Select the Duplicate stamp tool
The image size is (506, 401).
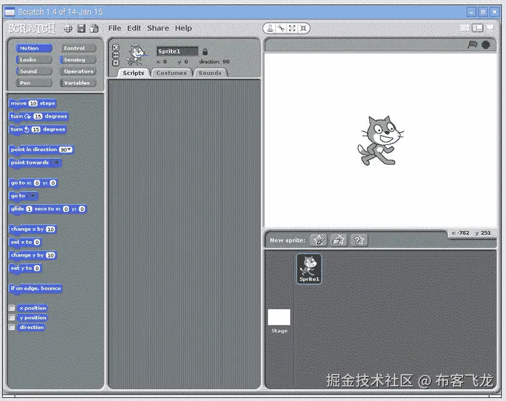point(270,28)
